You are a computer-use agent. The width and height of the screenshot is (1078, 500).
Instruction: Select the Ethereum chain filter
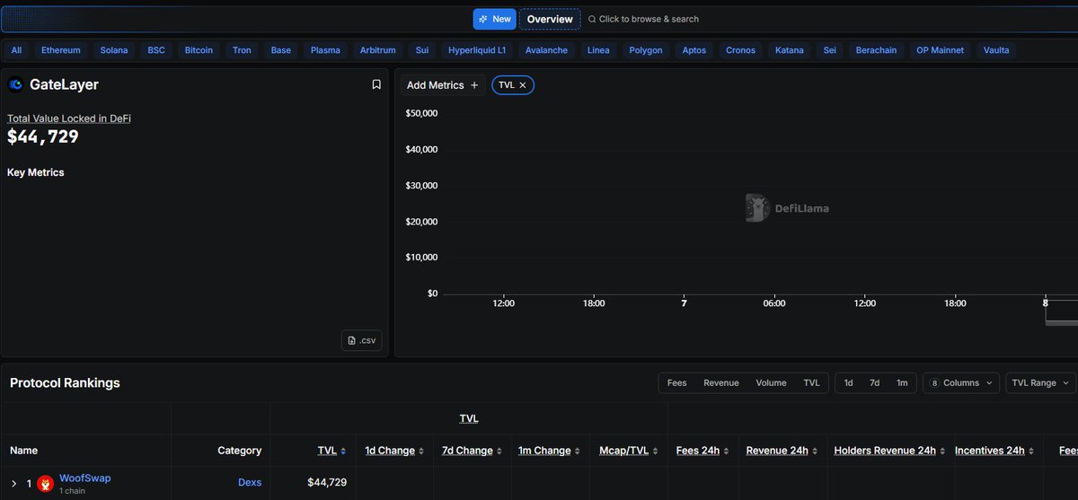click(61, 50)
